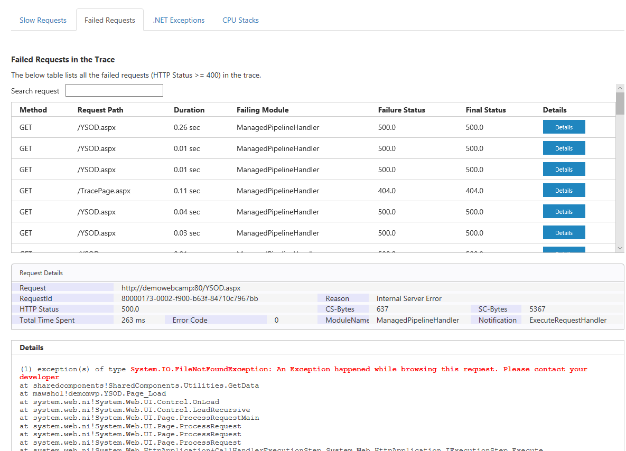
Task: Click the red System.IO.FileNotFoundException message text
Action: tap(303, 373)
